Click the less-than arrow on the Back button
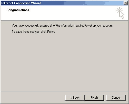129x104 pixels. tap(71, 98)
